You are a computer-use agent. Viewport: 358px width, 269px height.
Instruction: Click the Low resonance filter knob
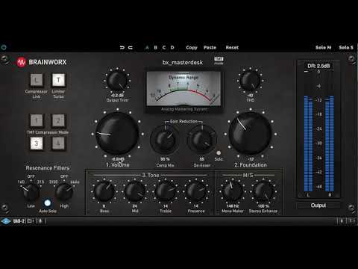click(31, 192)
